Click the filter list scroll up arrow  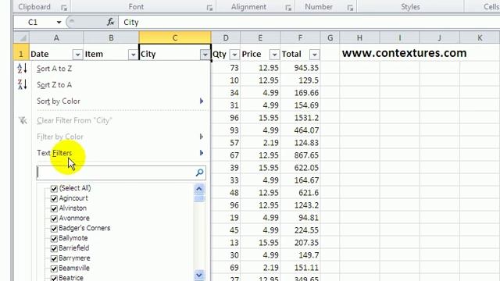pyautogui.click(x=199, y=189)
